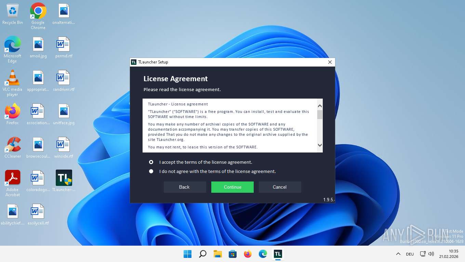This screenshot has width=465, height=262.
Task: Show hidden tray icons chevron
Action: (398, 254)
